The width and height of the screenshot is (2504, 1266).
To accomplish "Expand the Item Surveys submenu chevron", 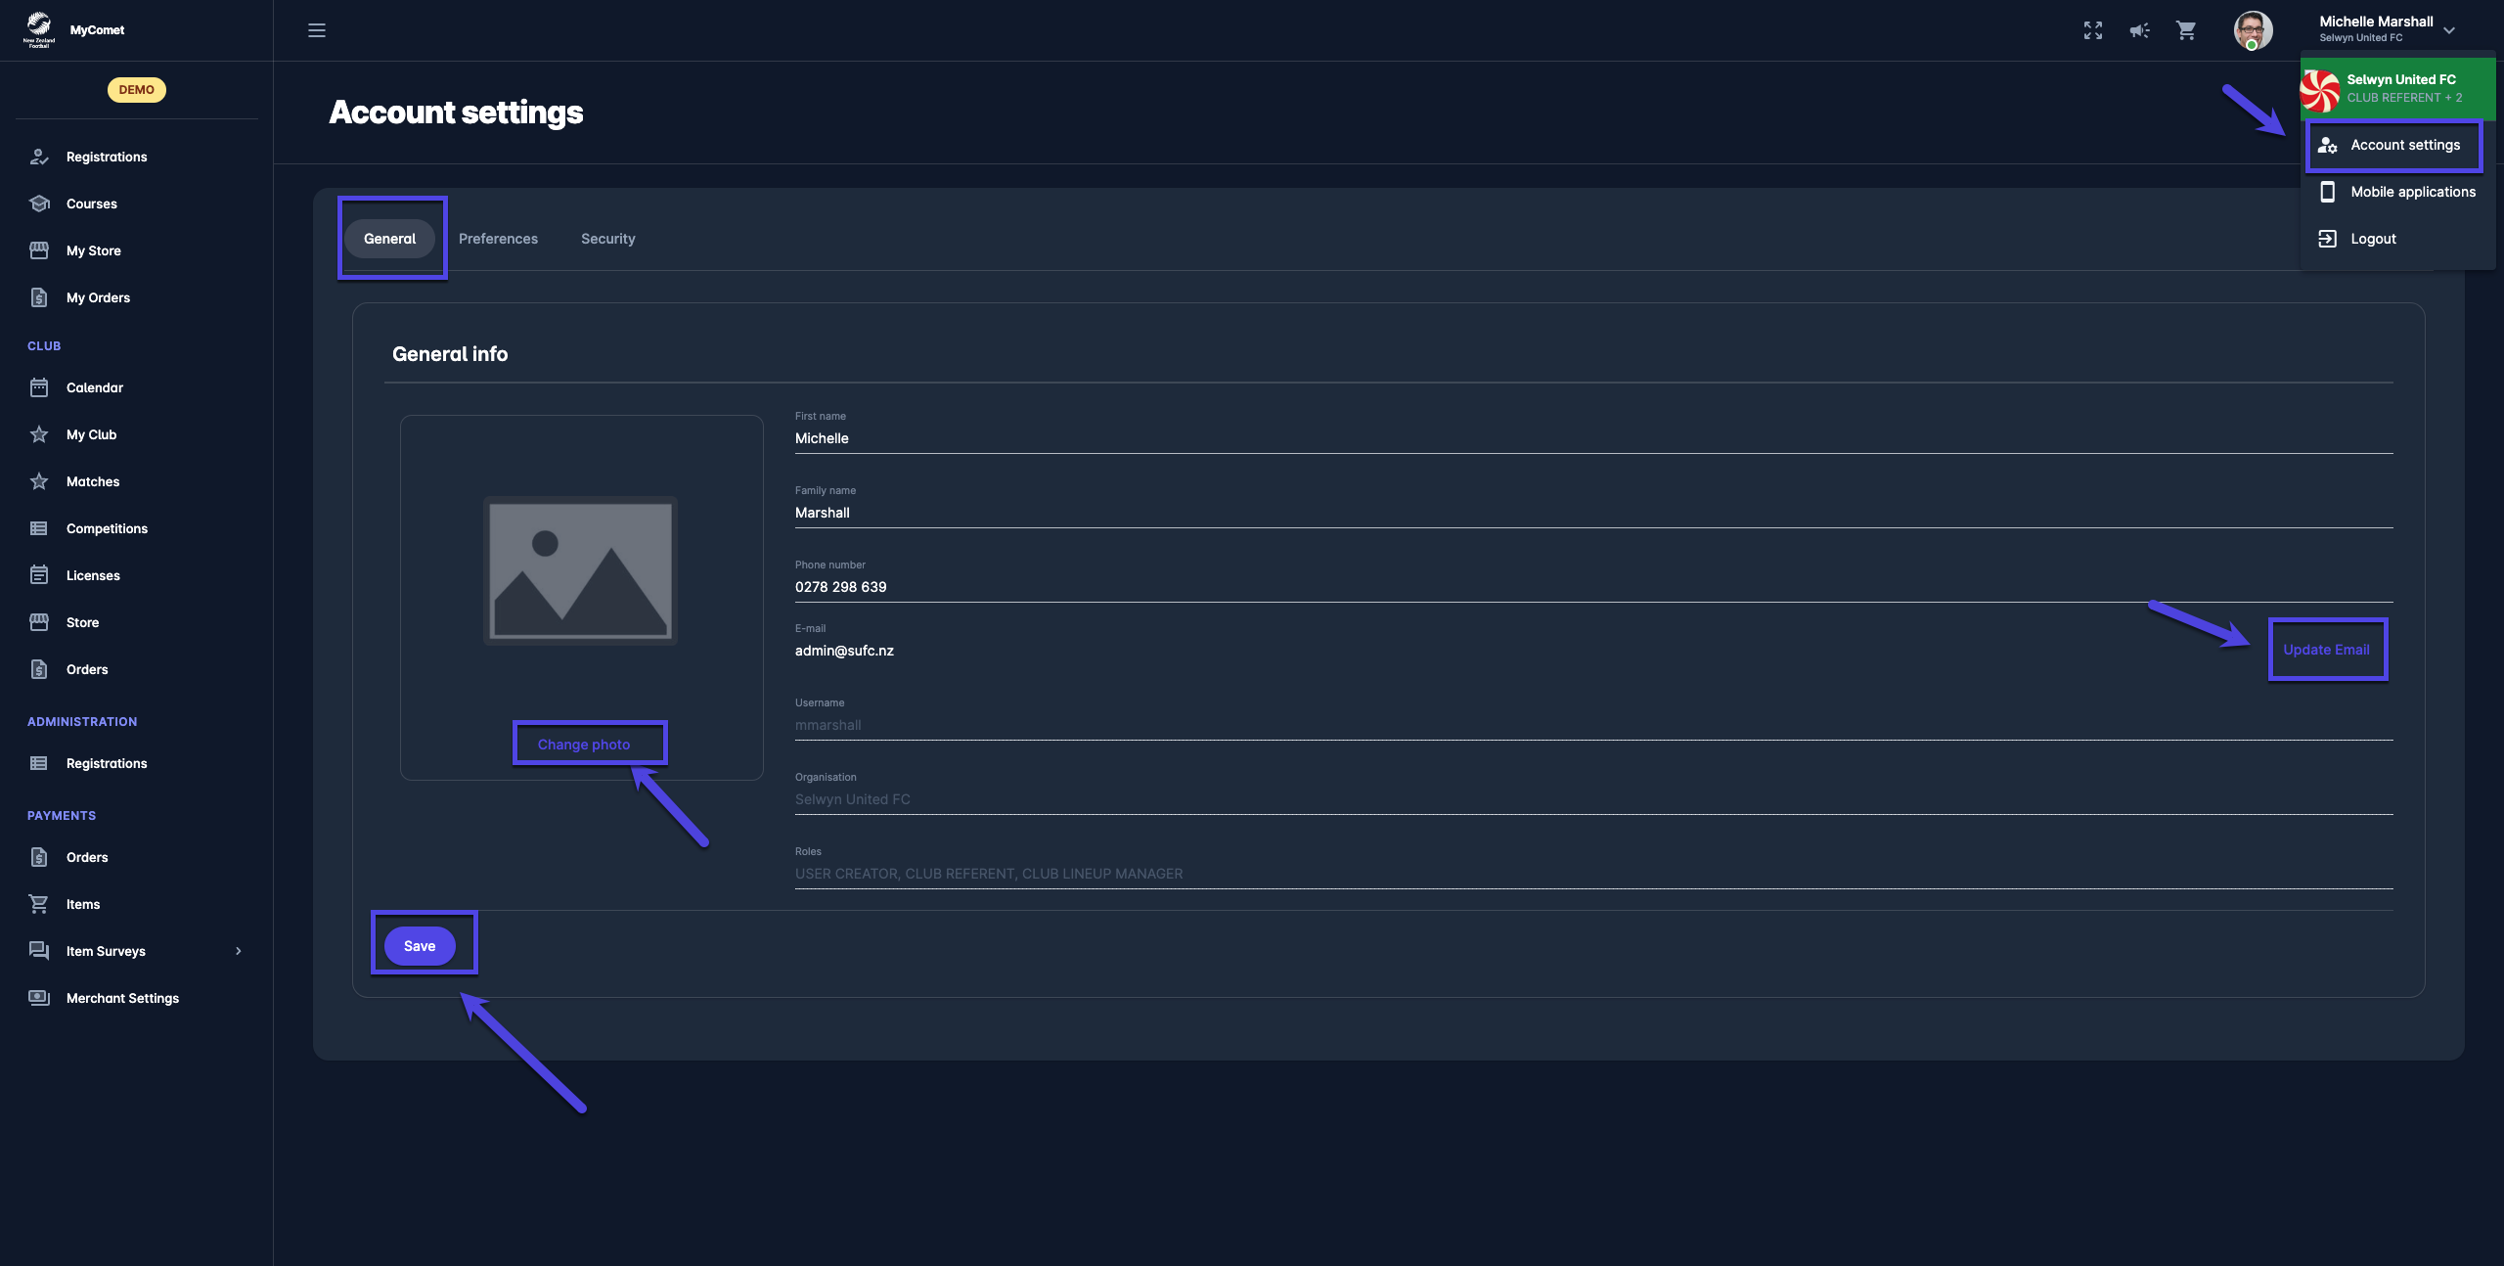I will [x=238, y=951].
